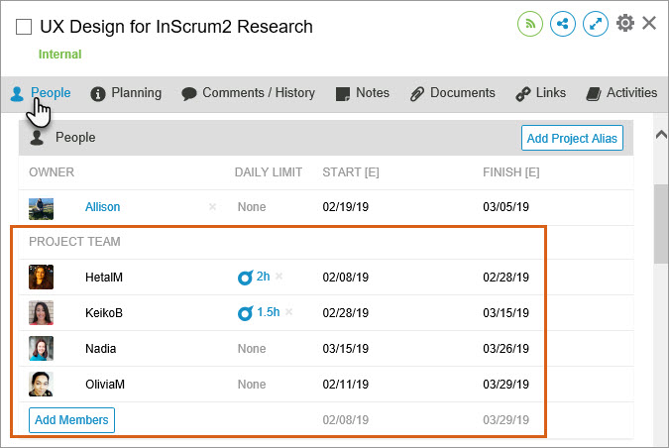
Task: Click the daily limit icon for KeikoB
Action: pos(245,313)
